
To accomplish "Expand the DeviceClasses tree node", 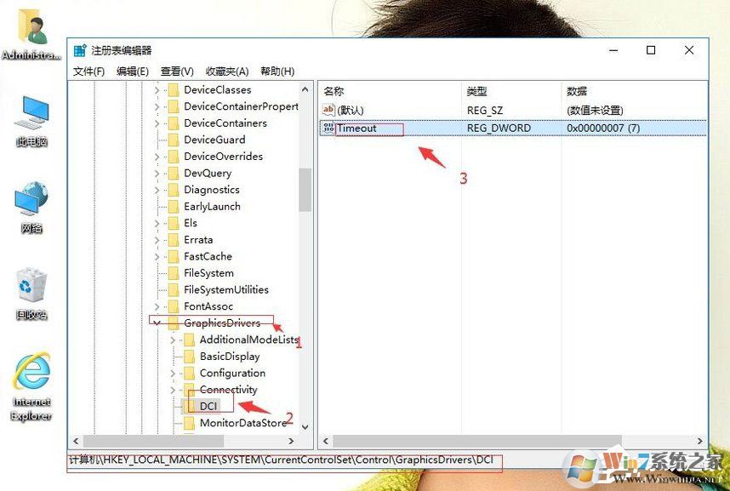I will (x=157, y=89).
